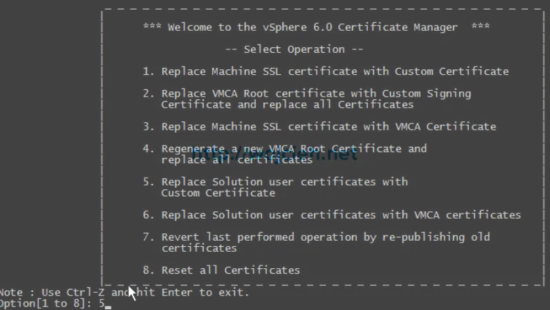Screen dimensions: 550x310
Task: Click option 5 Replace Solution user certificates with Custom
Action: click(x=275, y=187)
